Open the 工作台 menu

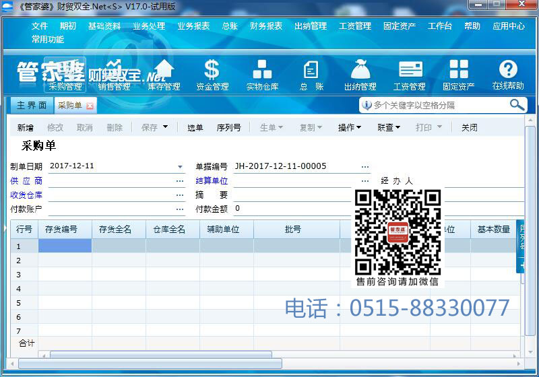click(x=440, y=26)
